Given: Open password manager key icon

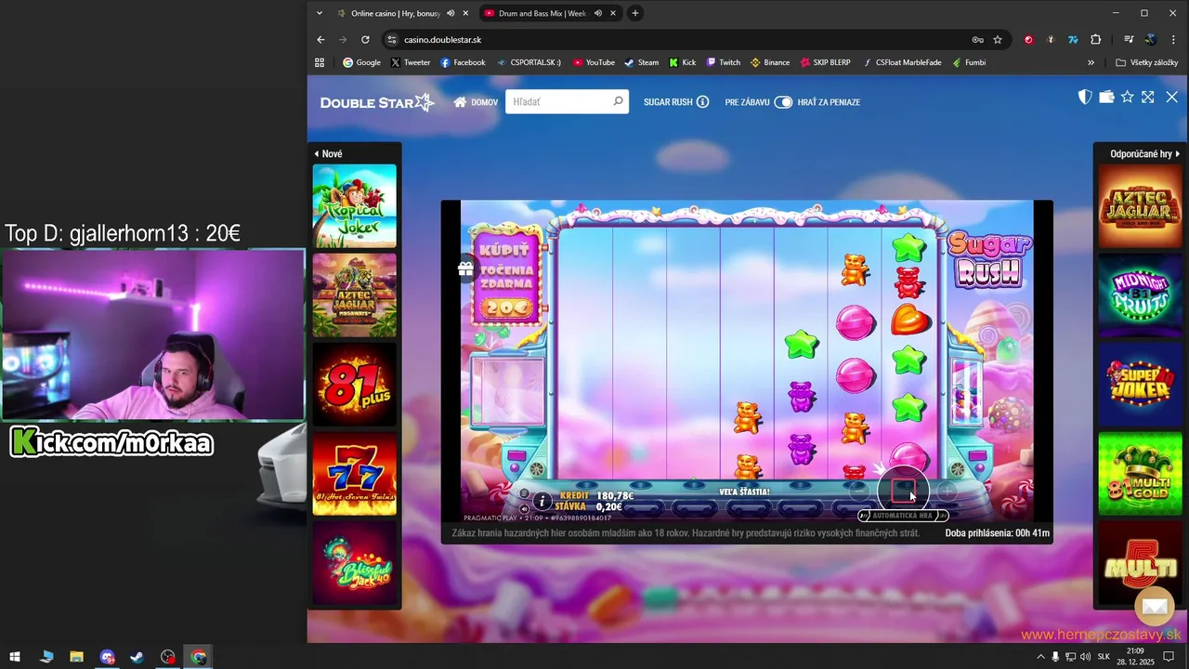Looking at the screenshot, I should click(x=977, y=40).
